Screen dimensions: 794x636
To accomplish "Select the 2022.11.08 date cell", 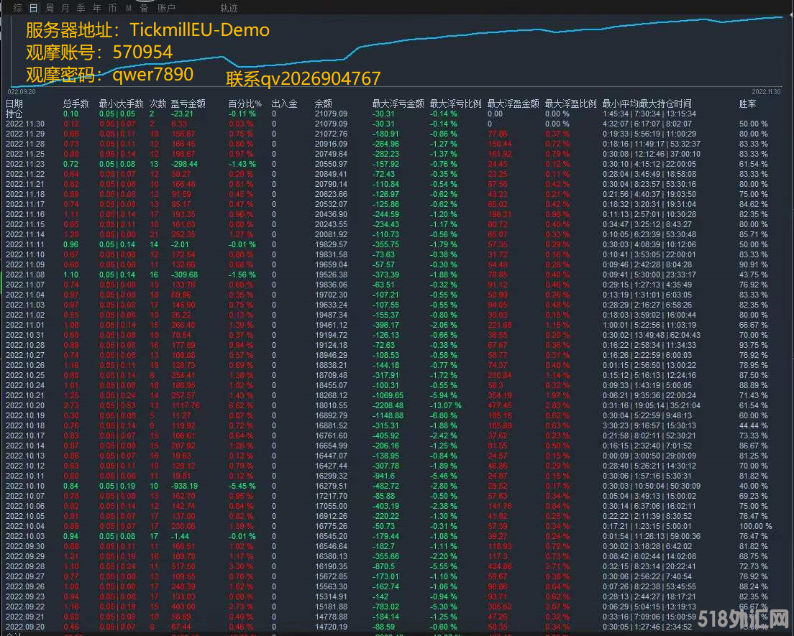I will [24, 275].
